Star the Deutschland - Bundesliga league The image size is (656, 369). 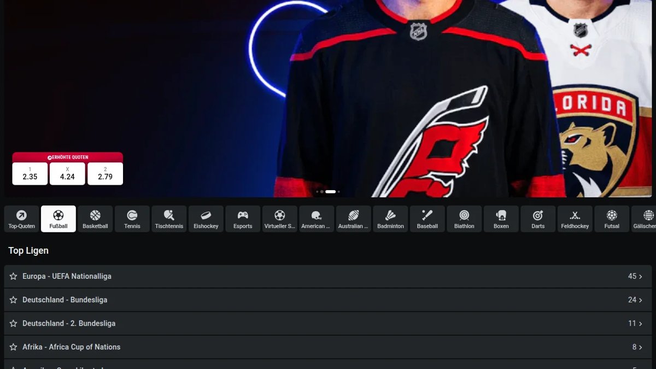pyautogui.click(x=13, y=300)
